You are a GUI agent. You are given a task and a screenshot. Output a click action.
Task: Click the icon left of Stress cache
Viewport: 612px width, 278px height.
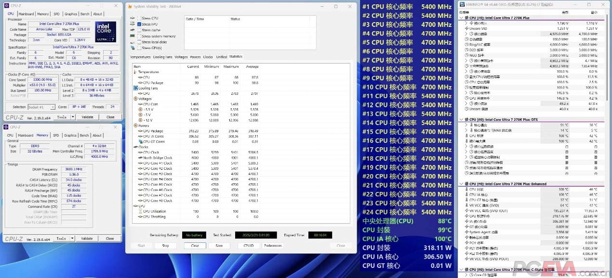point(132,30)
